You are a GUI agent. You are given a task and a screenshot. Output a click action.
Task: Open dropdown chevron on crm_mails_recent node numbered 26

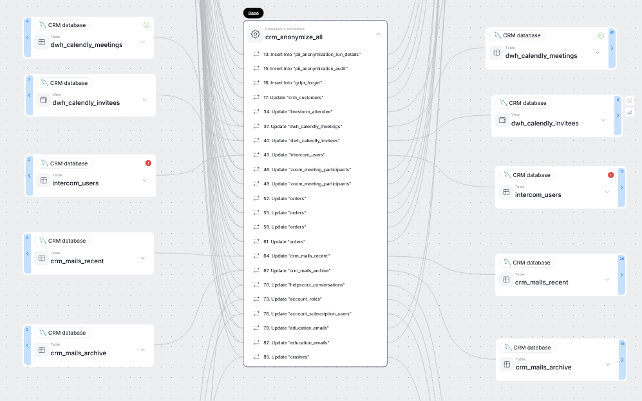click(607, 279)
